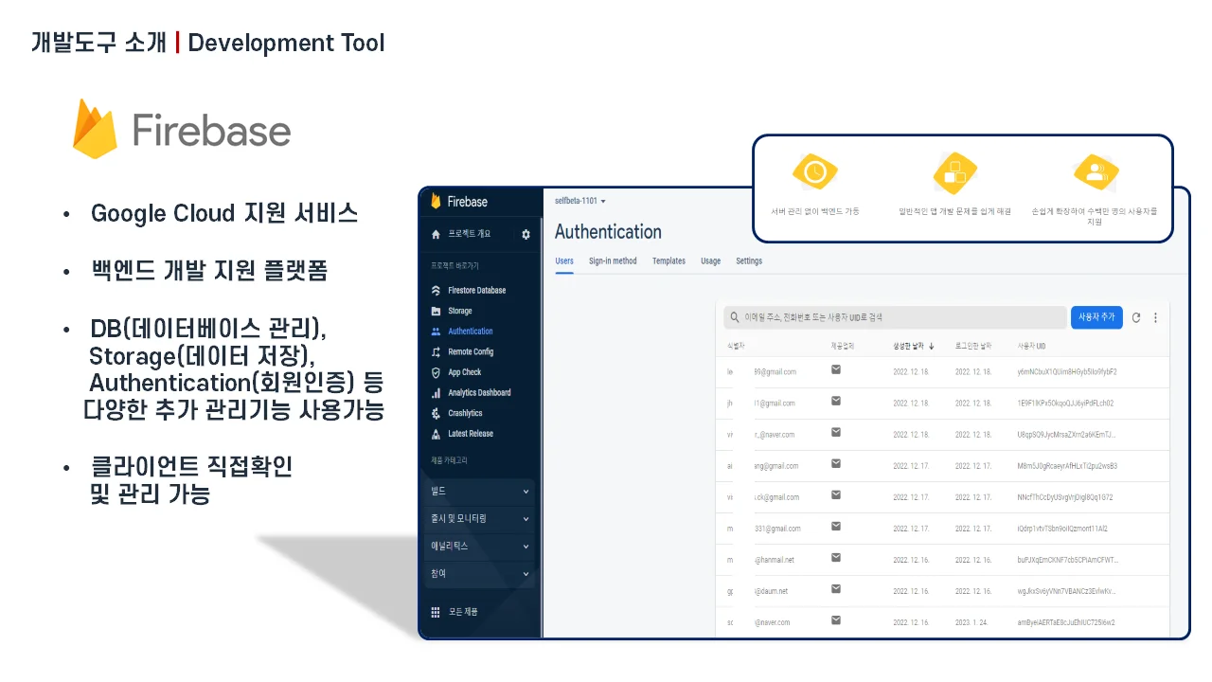This screenshot has height=682, width=1212.
Task: Refresh the users list
Action: [x=1136, y=317]
